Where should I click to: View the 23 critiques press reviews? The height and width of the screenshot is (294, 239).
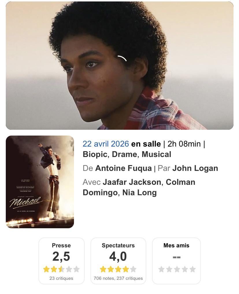[x=61, y=278]
